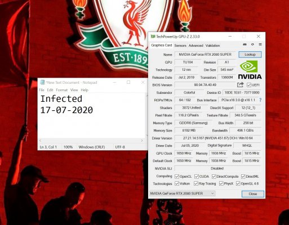This screenshot has width=289, height=225.
Task: Switch to the Validation tab
Action: [x=212, y=46]
